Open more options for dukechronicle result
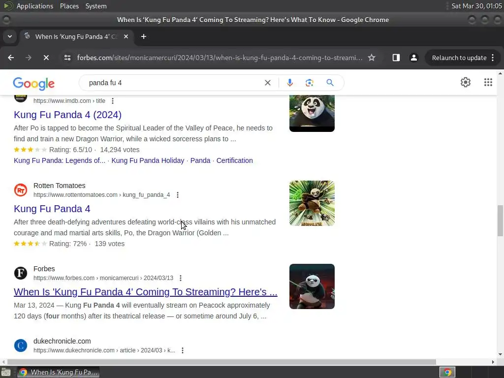Screen dimensions: 504x378 tap(183, 350)
